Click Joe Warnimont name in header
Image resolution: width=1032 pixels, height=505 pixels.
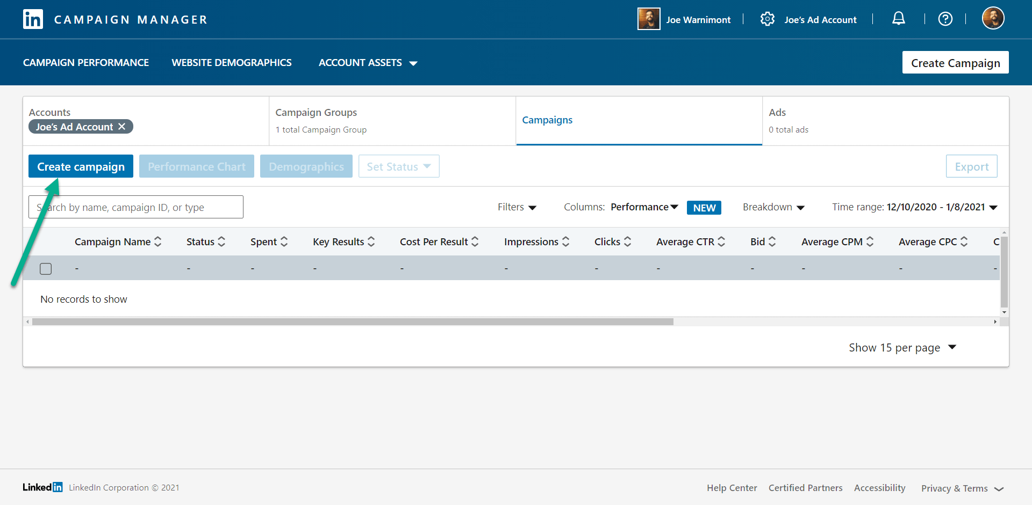point(698,20)
